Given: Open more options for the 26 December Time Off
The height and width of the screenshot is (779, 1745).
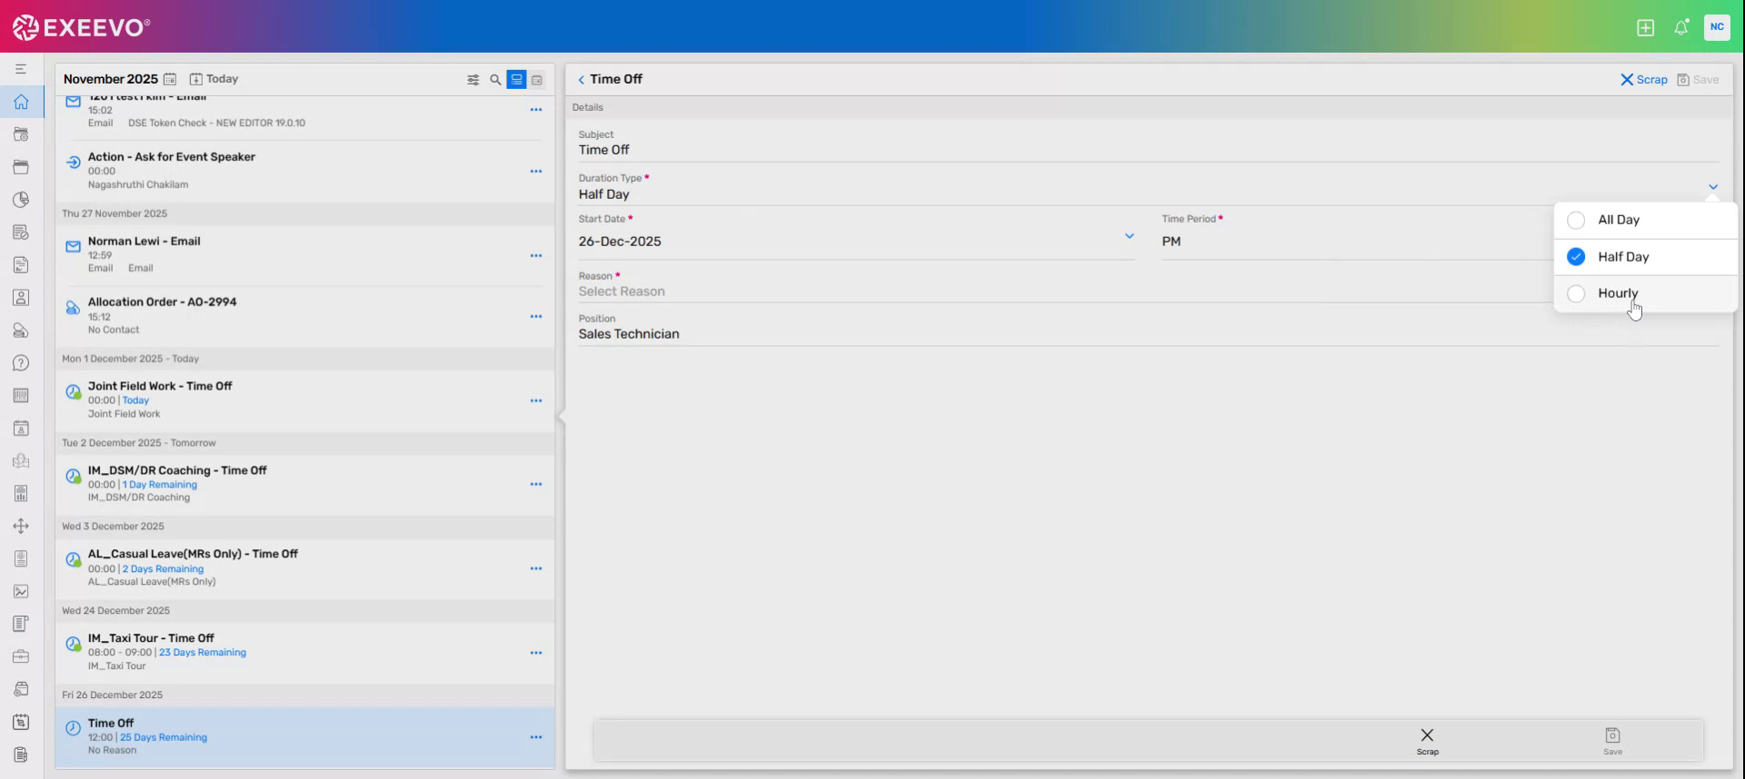Looking at the screenshot, I should coord(536,737).
